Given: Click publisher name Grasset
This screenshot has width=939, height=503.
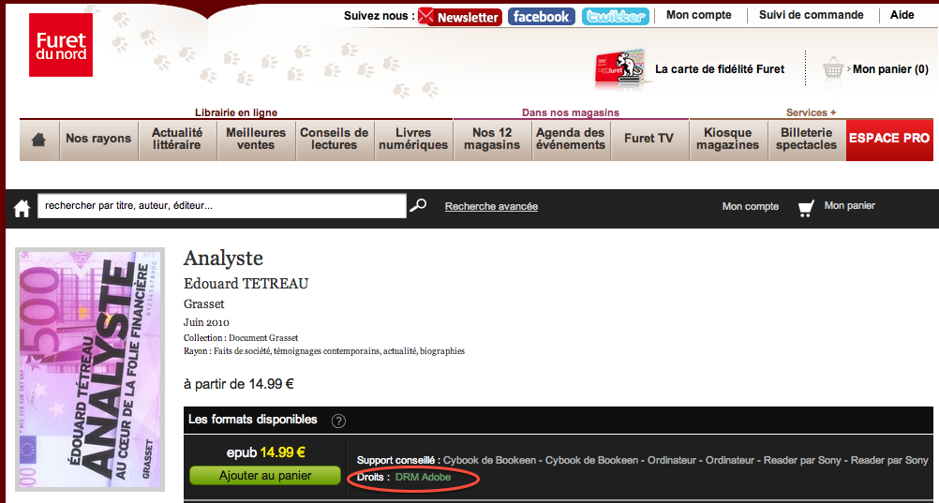Looking at the screenshot, I should tap(203, 304).
